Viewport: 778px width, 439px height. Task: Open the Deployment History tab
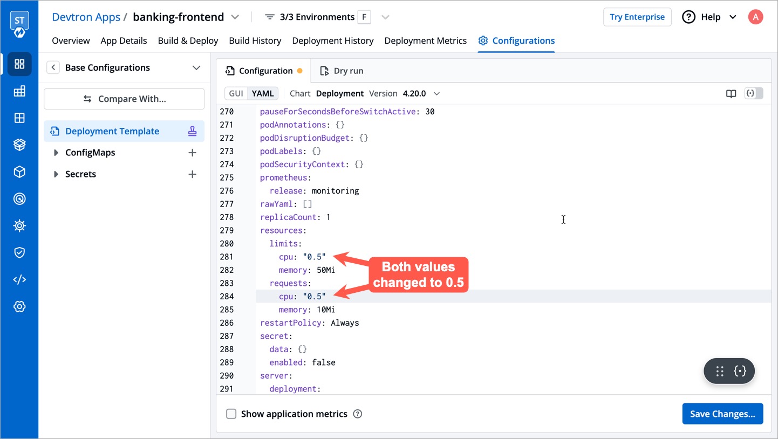(333, 40)
